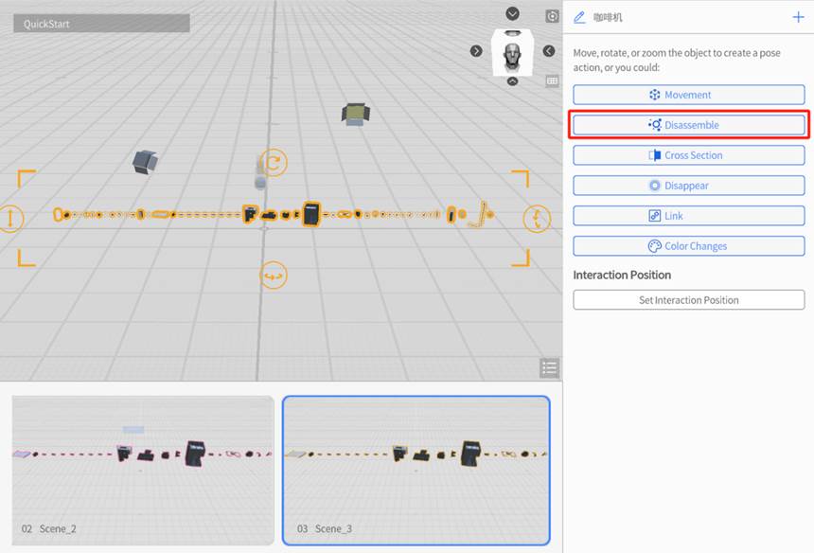Open the Link action tool
This screenshot has height=553, width=814.
click(x=688, y=215)
